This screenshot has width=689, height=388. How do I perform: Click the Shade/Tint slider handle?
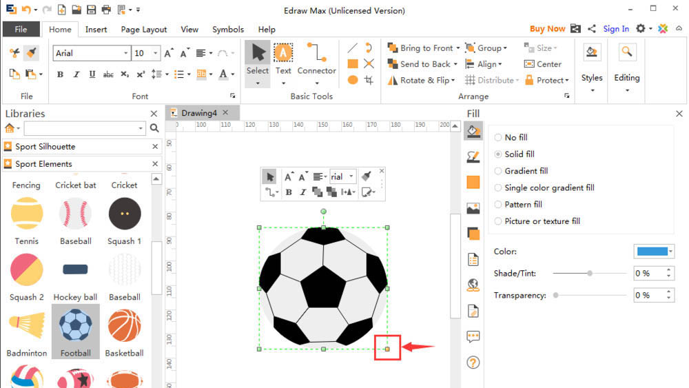tap(590, 274)
